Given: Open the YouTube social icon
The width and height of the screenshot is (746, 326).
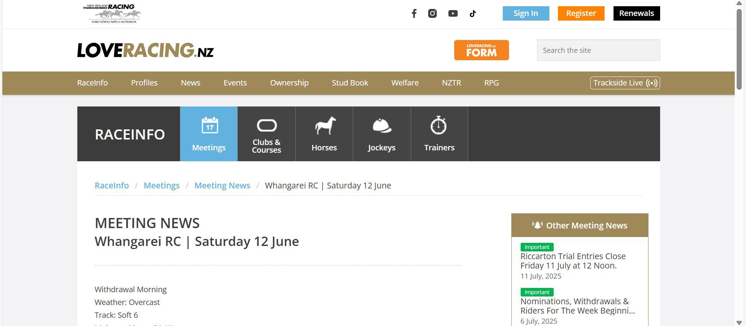Looking at the screenshot, I should point(453,14).
